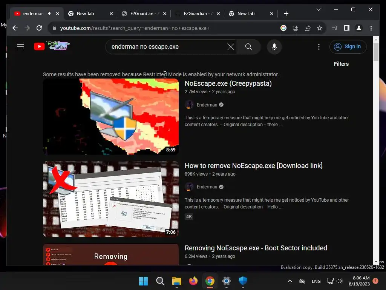
Task: Click Enderman avatar on Creepypasta result
Action: point(189,105)
